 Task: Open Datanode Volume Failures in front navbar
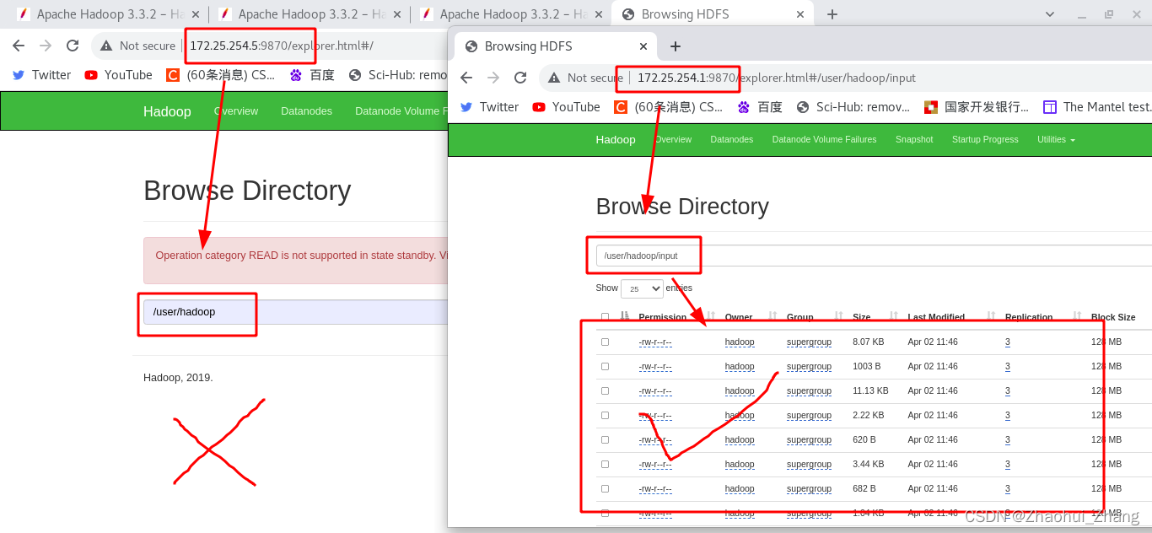(824, 139)
